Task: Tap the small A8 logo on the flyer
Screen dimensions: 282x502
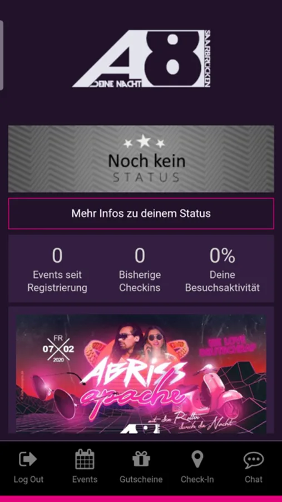Action: [140, 429]
